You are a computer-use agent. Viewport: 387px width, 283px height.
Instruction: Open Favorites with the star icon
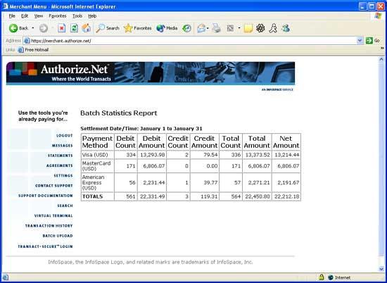[x=137, y=28]
